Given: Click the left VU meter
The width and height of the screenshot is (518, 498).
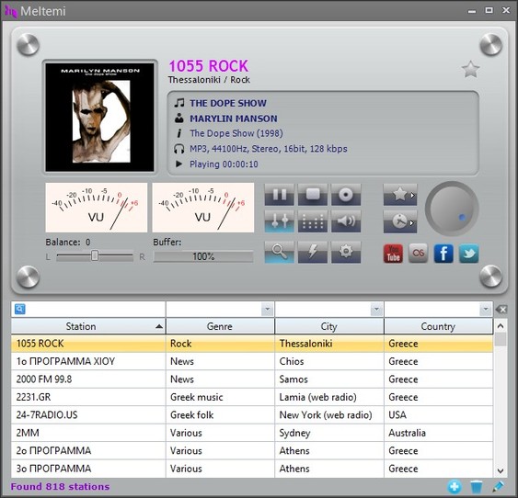Looking at the screenshot, I should [x=96, y=208].
